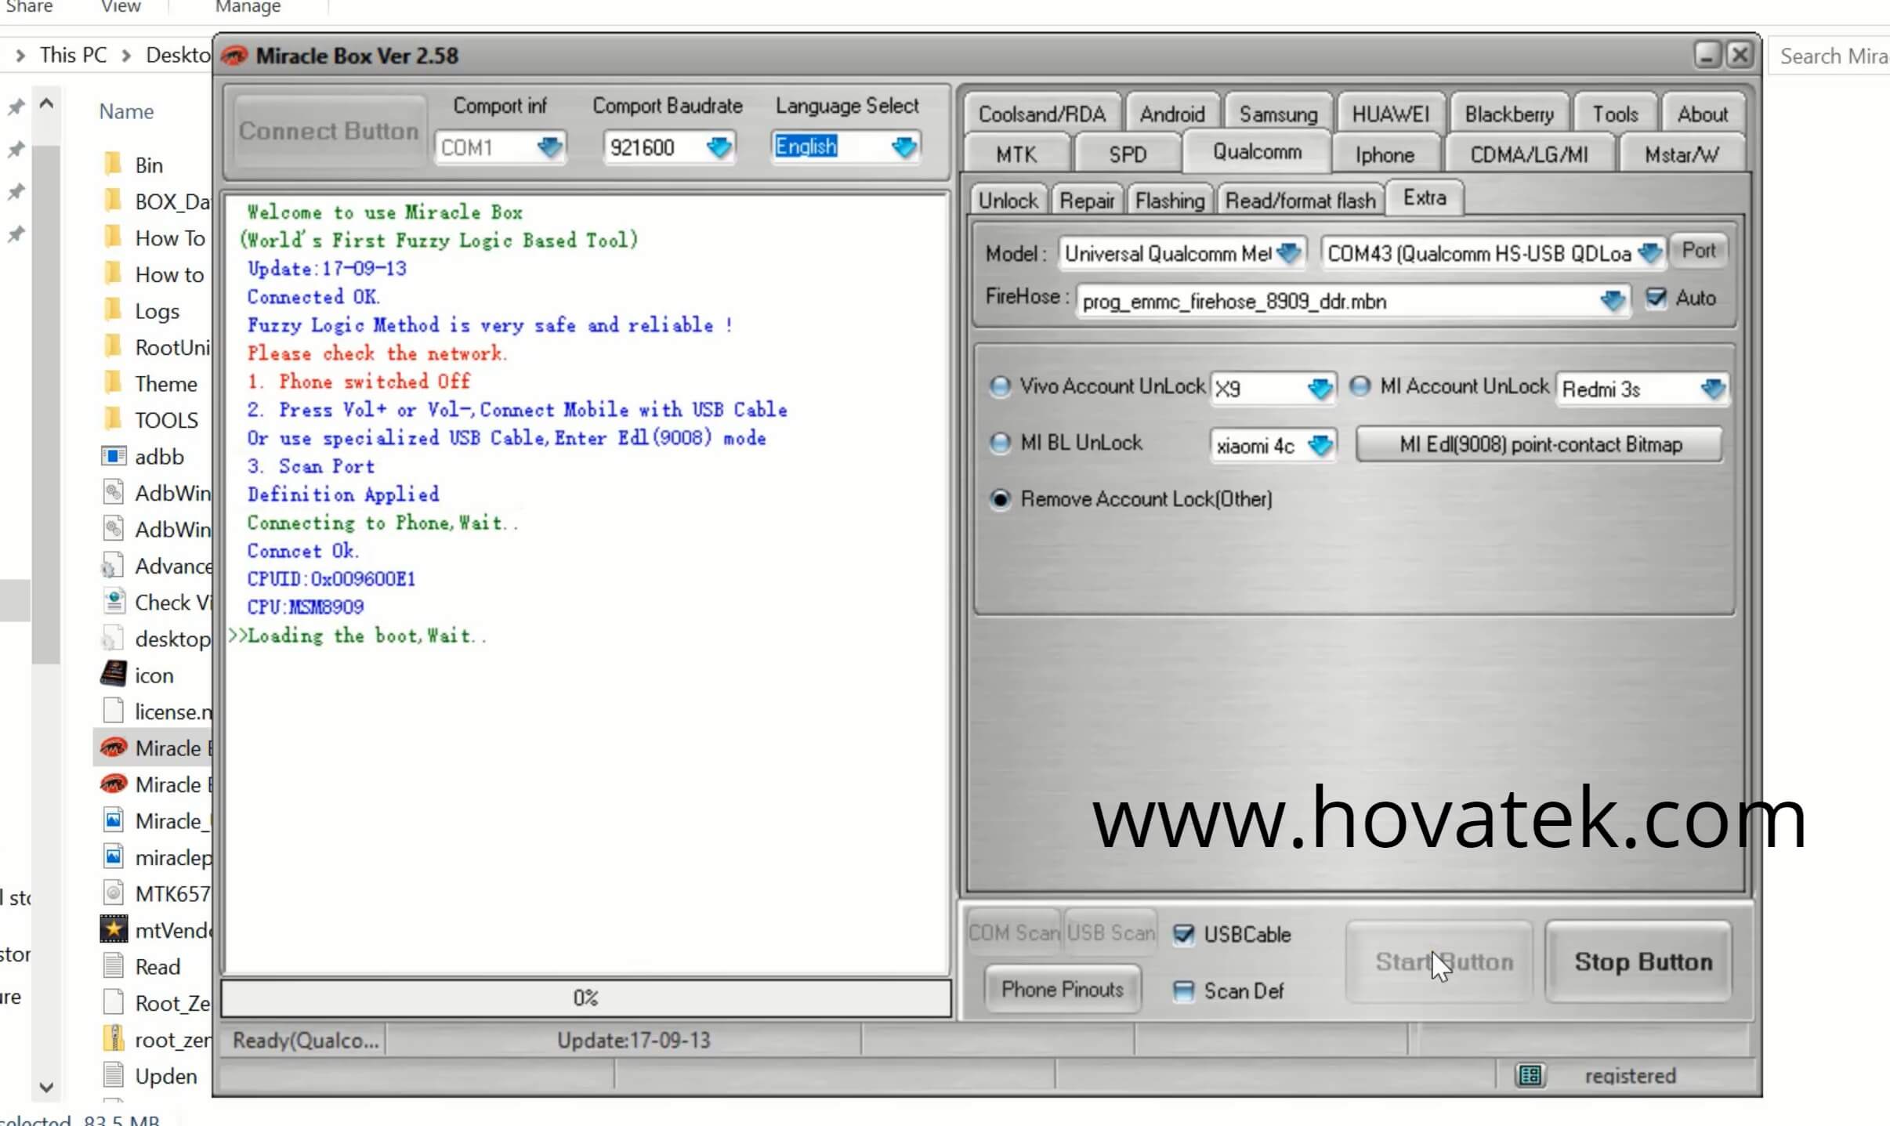Select Remove Account Lock(Other) radio button
Viewport: 1890px width, 1126px height.
pyautogui.click(x=1000, y=499)
